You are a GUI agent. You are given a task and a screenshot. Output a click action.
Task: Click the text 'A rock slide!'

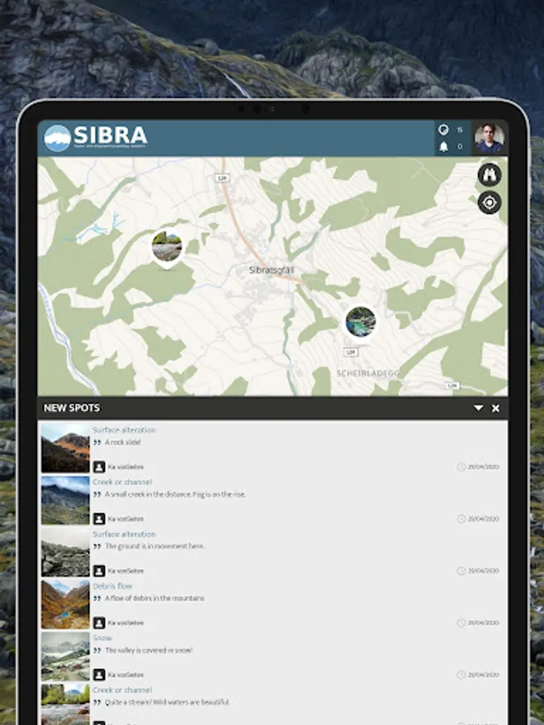(x=123, y=442)
